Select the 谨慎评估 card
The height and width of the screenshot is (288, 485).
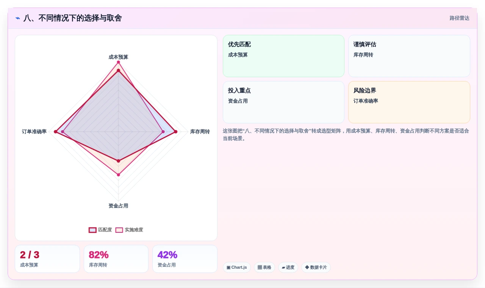[409, 56]
